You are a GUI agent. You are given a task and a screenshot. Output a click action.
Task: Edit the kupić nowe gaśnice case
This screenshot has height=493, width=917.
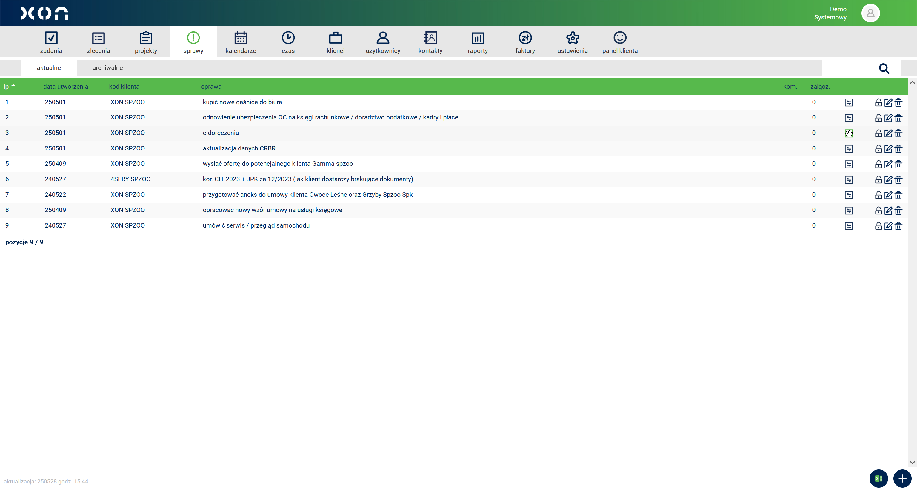coord(888,103)
